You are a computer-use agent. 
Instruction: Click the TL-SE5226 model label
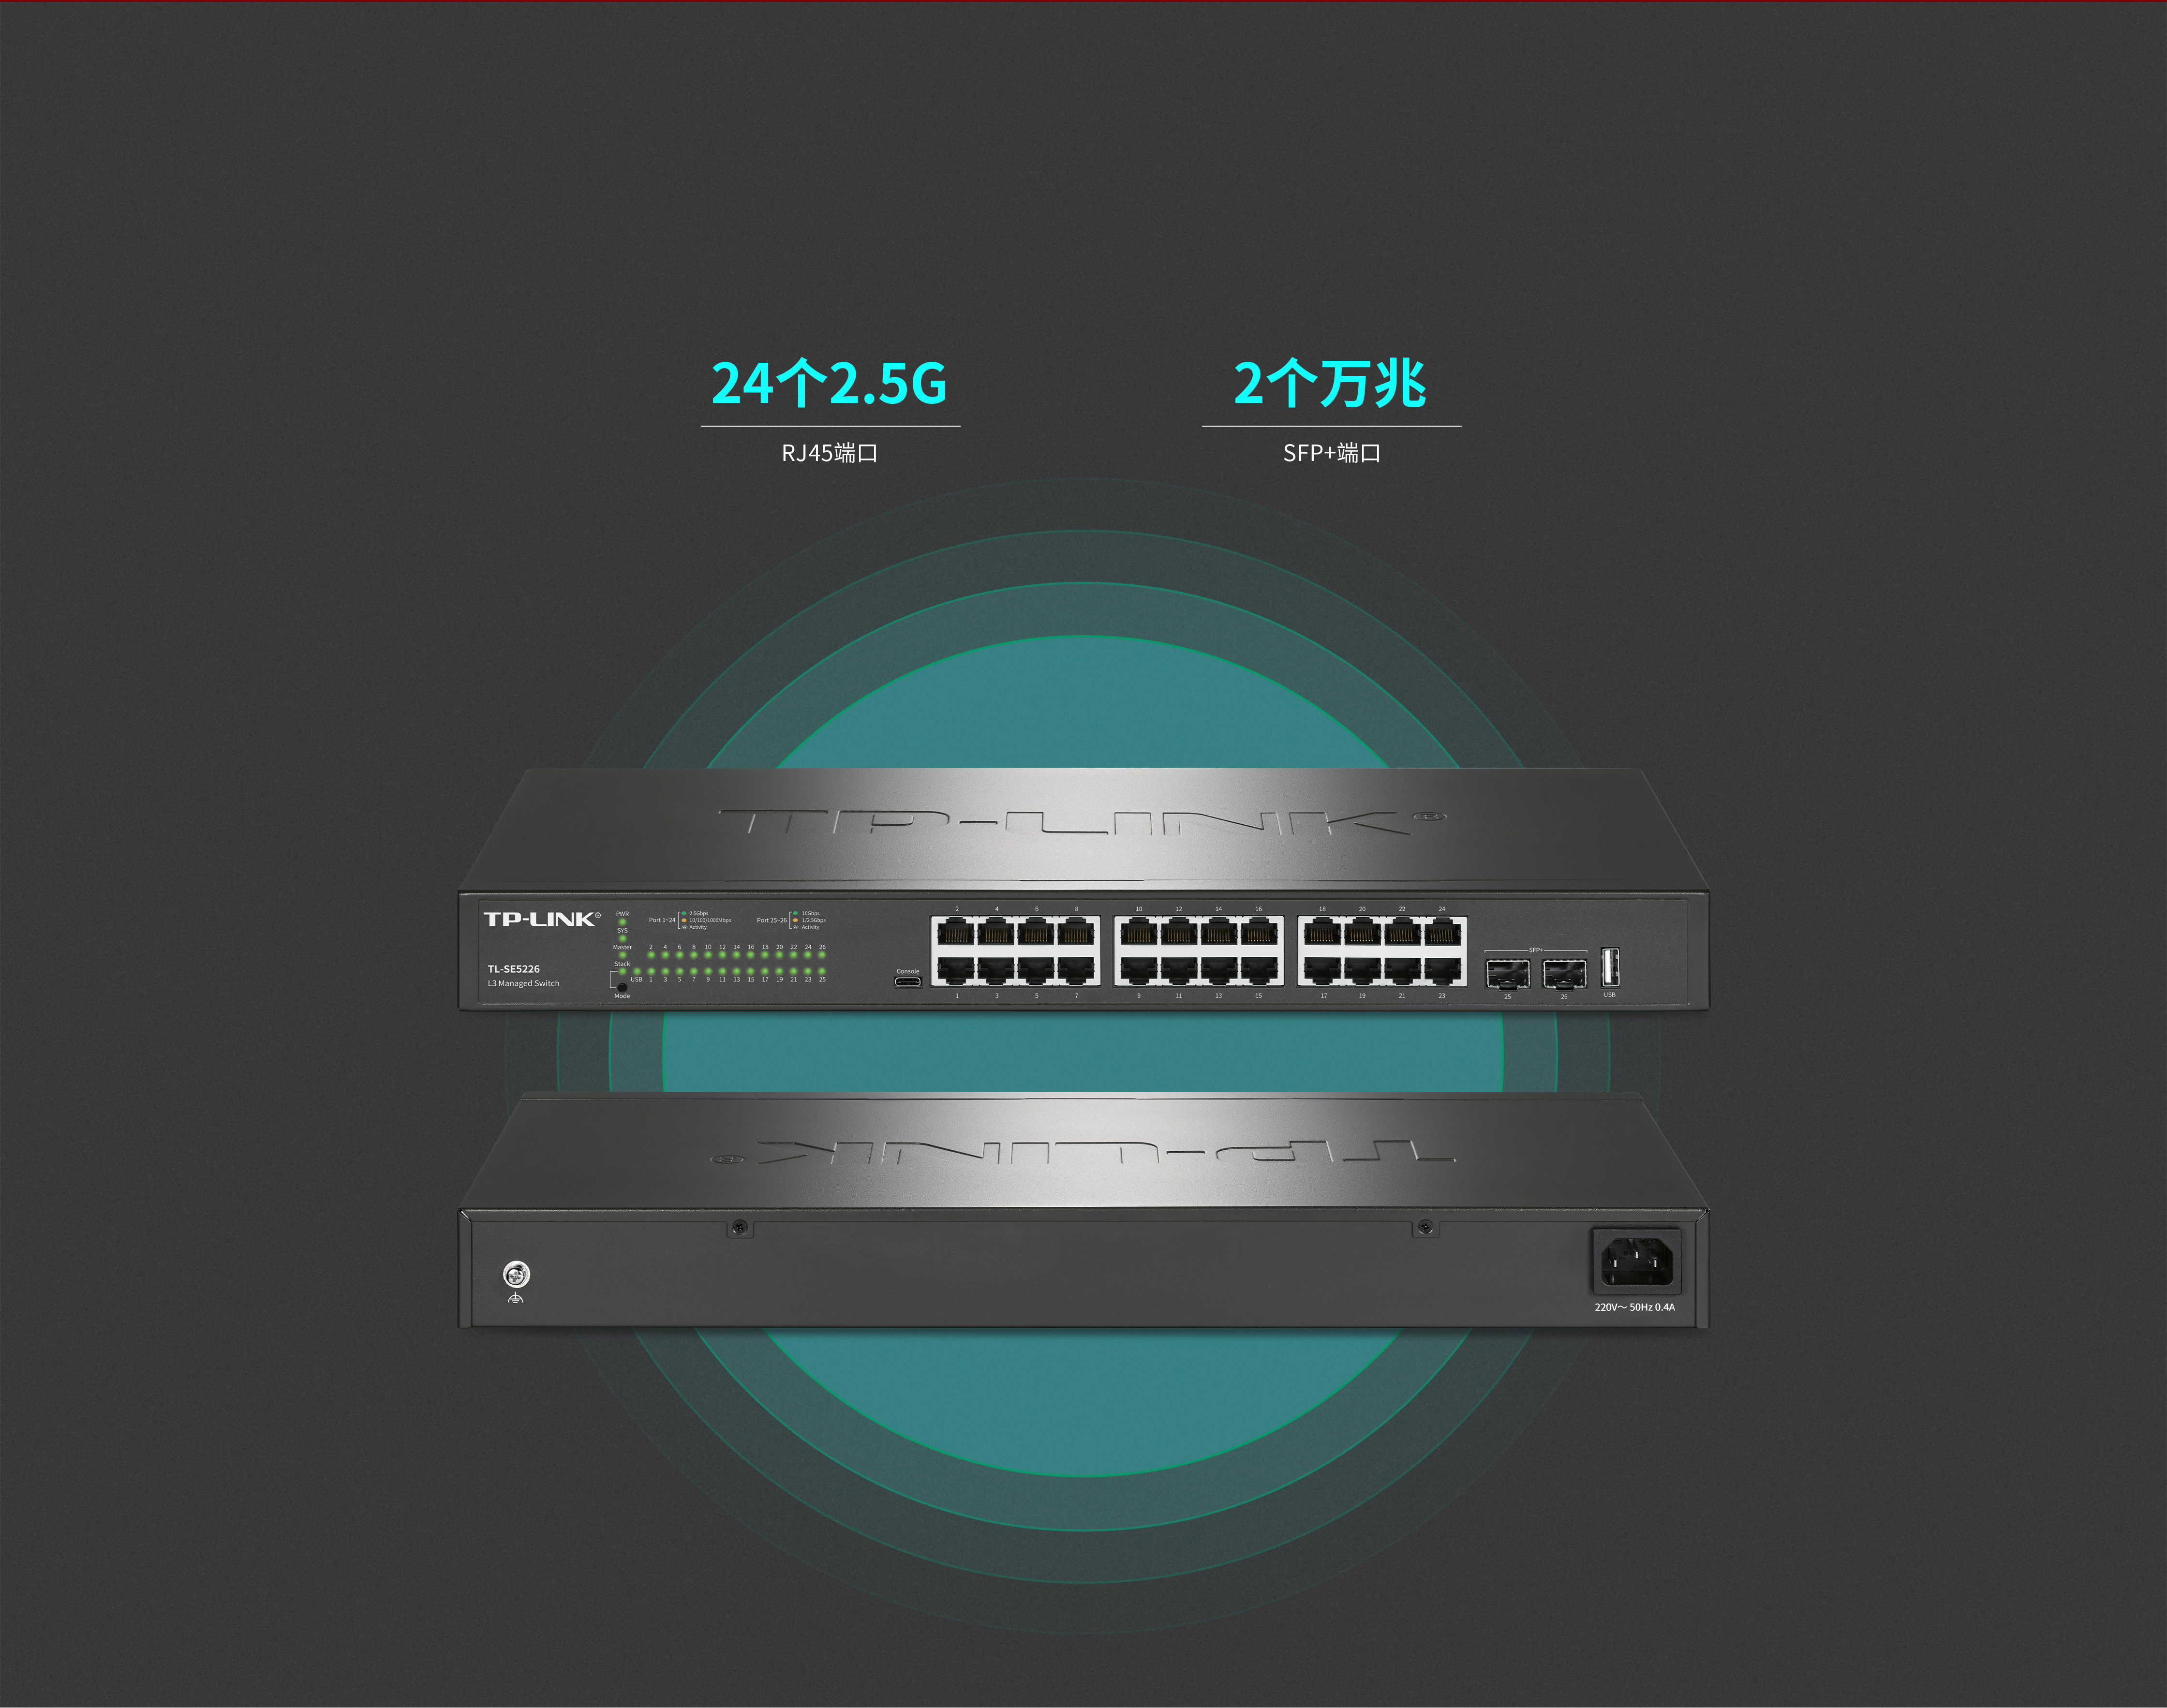point(513,969)
